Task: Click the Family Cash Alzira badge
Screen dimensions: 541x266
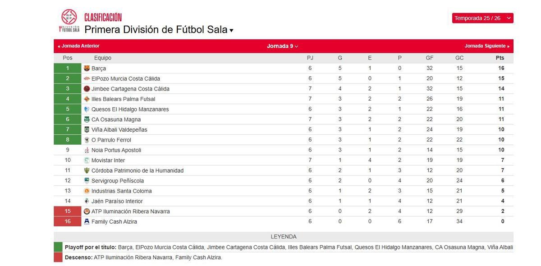Action: 87,221
